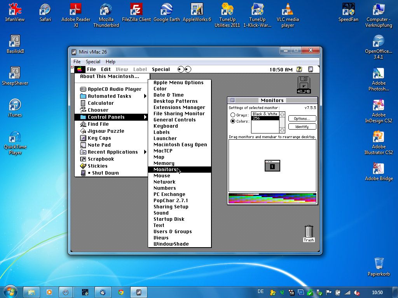
Task: Click the 40_MB floppy disk icon
Action: [x=304, y=85]
